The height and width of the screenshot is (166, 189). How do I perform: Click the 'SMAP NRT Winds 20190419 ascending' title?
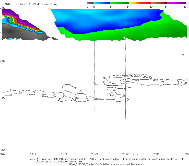(x=31, y=4)
